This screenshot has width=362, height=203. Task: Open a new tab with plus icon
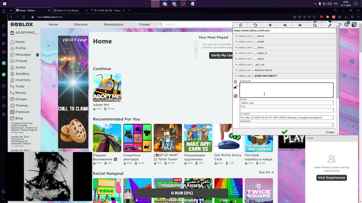click(x=129, y=10)
